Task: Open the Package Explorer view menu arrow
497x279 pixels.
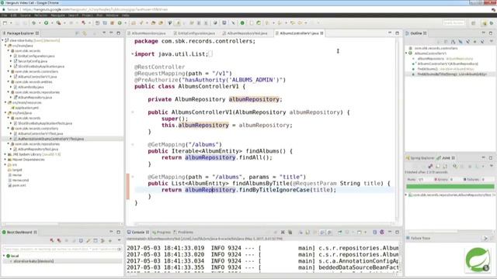Action: 104,33
